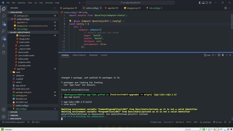Image resolution: width=233 pixels, height=131 pixels.
Task: Open notifications bell in status bar
Action: (230, 122)
